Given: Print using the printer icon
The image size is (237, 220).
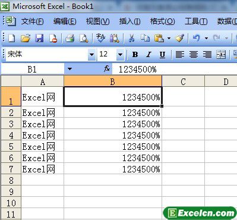Looking at the screenshot, I should coord(69,37).
